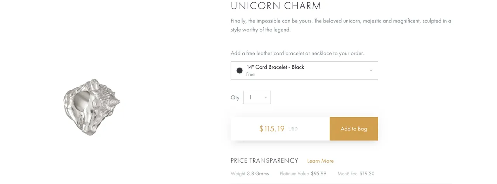Screen dimensions: 497x184
Task: Click the Weight 3.8 Grams detail
Action: click(x=250, y=174)
